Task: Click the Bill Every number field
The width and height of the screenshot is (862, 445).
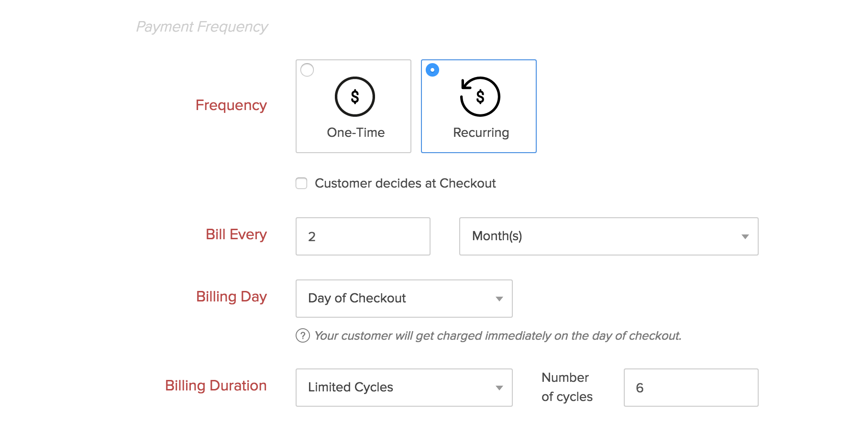Action: point(363,236)
